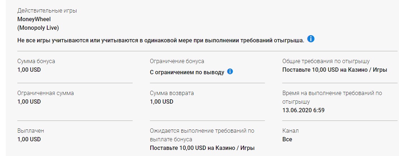Screen dimensions: 399x156
Task: Click the "Канал" label
Action: point(291,131)
